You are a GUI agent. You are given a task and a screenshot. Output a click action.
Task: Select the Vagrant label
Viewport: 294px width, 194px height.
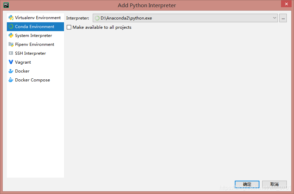[x=23, y=62]
